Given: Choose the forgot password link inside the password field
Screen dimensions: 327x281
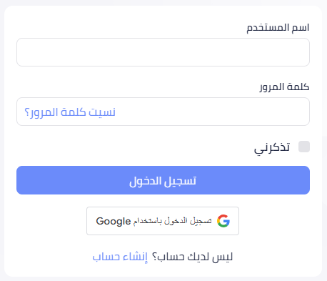Looking at the screenshot, I should point(70,112).
